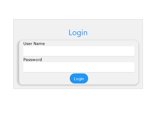
Task: Click the label above the second input
Action: [x=33, y=60]
